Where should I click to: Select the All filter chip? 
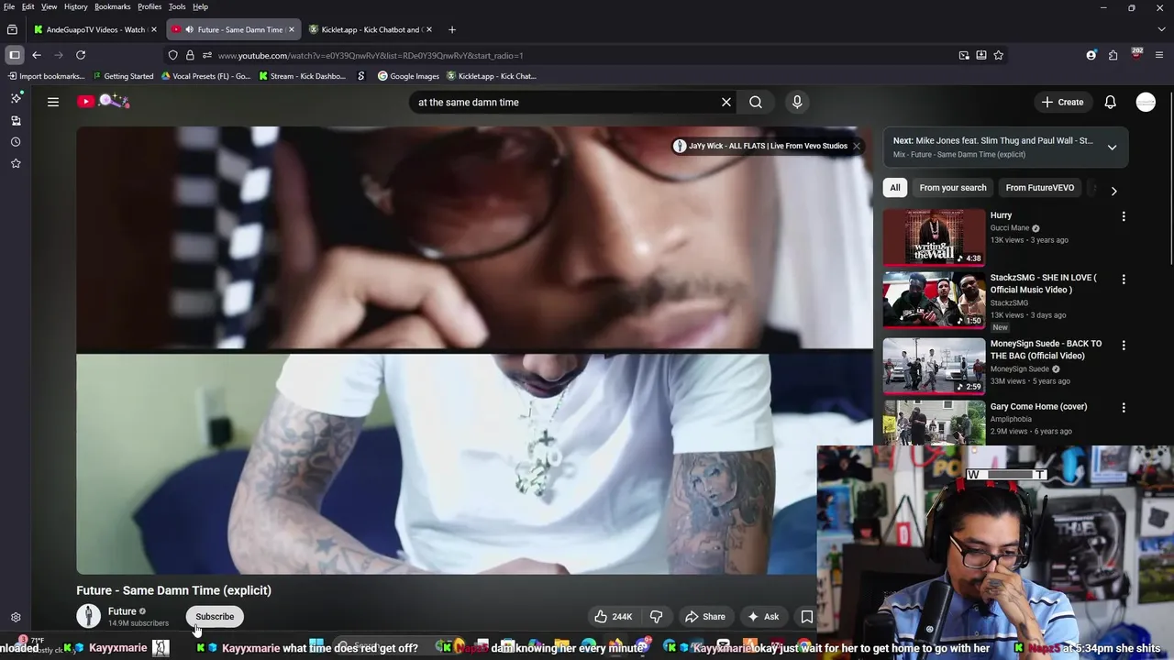(x=895, y=188)
